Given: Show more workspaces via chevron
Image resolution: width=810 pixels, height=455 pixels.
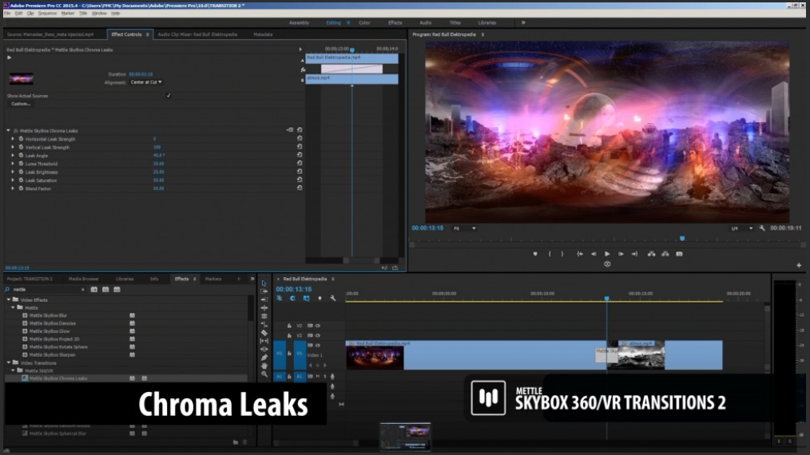Looking at the screenshot, I should click(x=523, y=22).
